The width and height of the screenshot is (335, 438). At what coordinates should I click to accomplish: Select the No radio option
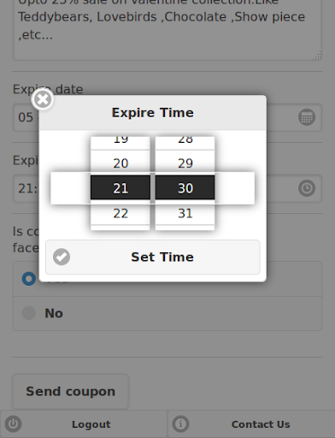(167, 313)
